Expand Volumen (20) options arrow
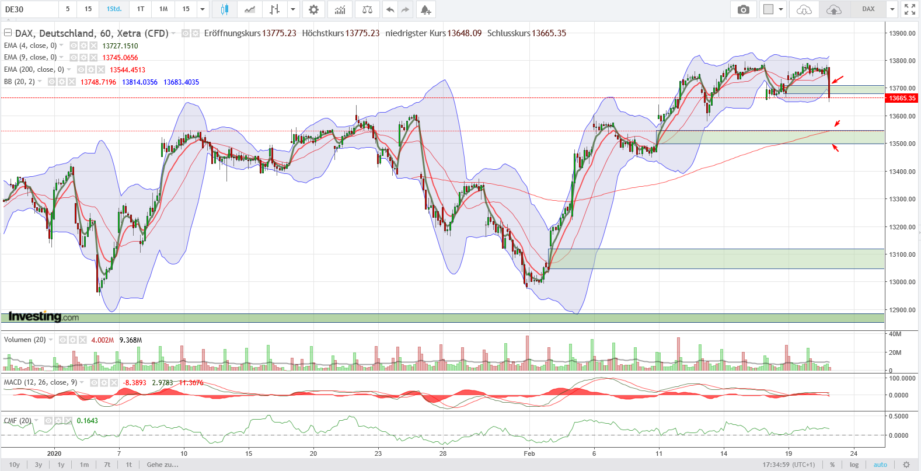This screenshot has height=471, width=921. (x=51, y=340)
